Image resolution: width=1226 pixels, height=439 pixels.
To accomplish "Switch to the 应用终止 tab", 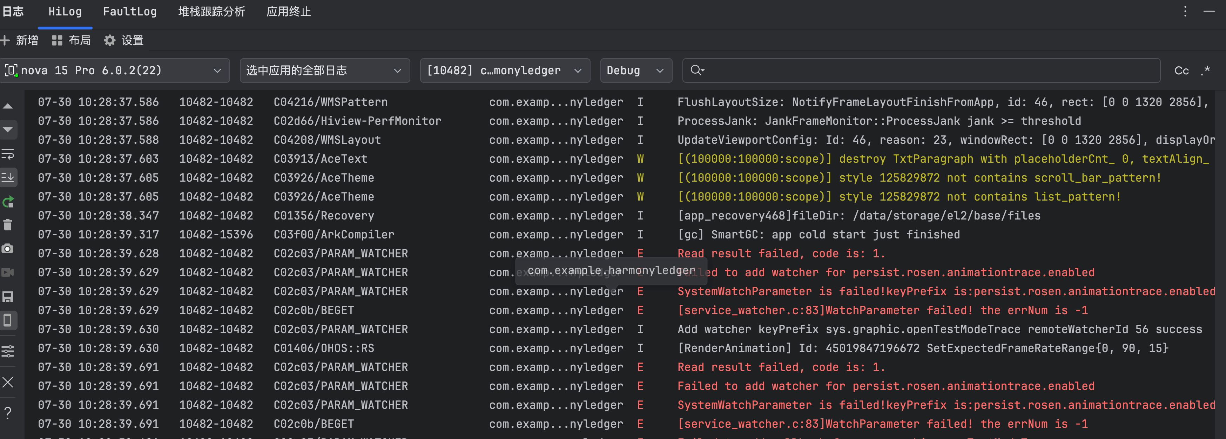I will tap(289, 12).
